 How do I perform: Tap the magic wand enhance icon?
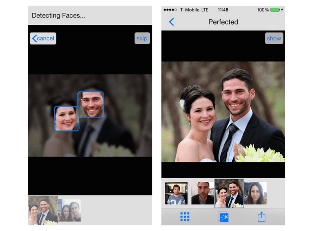click(223, 217)
